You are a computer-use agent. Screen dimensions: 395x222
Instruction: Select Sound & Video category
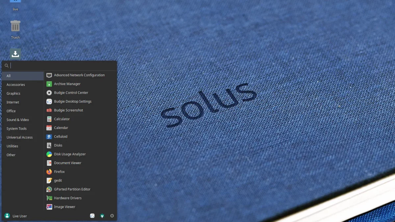pyautogui.click(x=23, y=120)
